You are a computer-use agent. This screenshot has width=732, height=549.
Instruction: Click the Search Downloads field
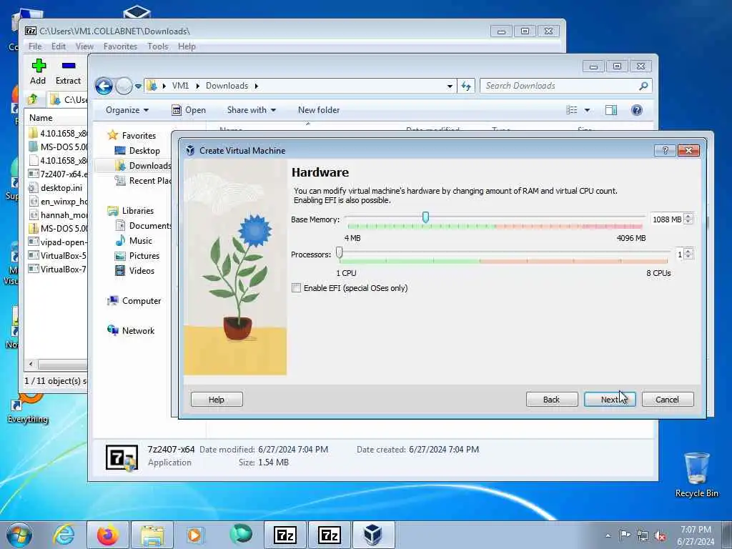tap(560, 86)
